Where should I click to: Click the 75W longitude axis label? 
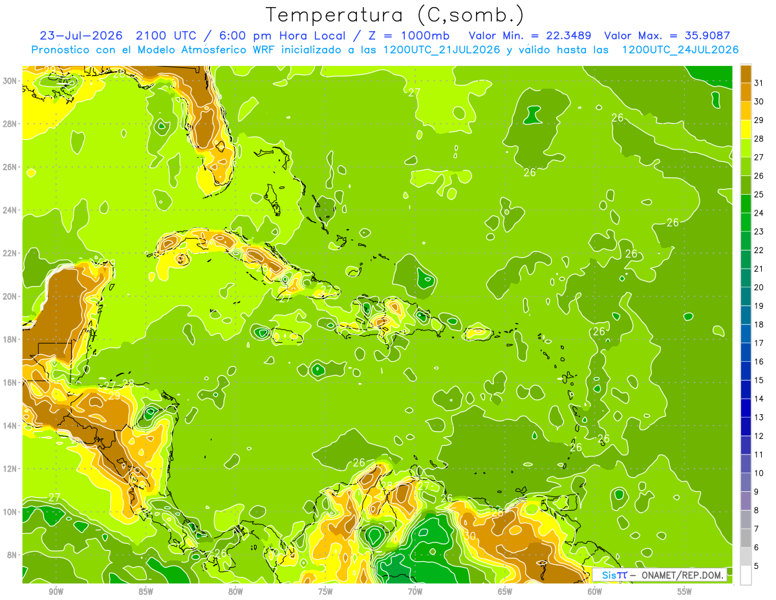click(325, 592)
